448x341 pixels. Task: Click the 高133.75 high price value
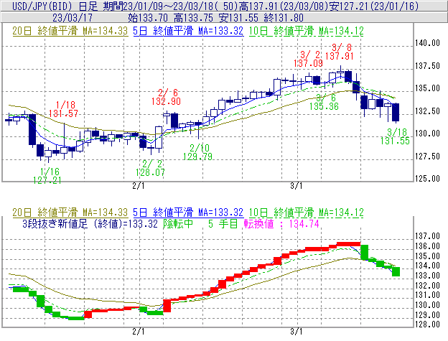tap(193, 18)
